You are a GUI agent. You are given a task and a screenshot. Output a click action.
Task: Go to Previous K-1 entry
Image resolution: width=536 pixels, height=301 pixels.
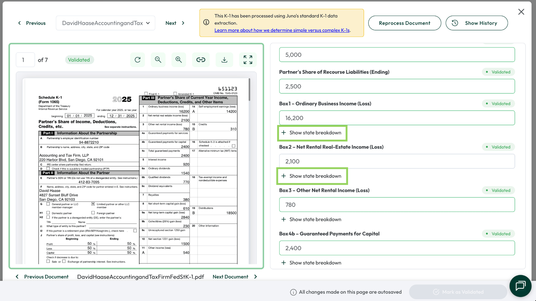tap(32, 23)
